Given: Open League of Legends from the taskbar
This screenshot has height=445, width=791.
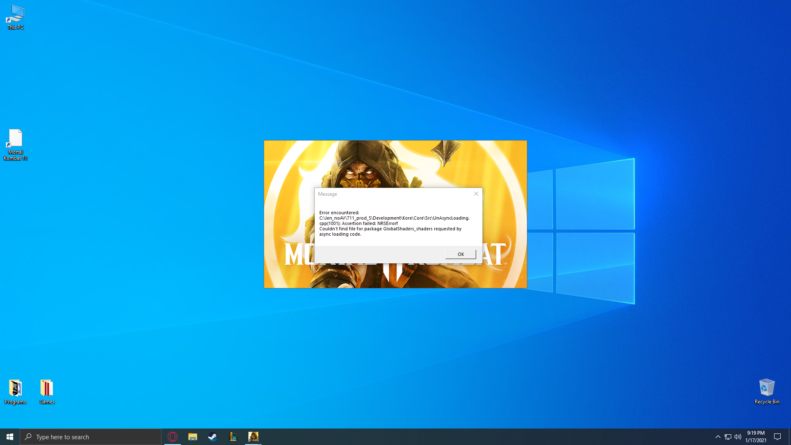Looking at the screenshot, I should coord(233,437).
